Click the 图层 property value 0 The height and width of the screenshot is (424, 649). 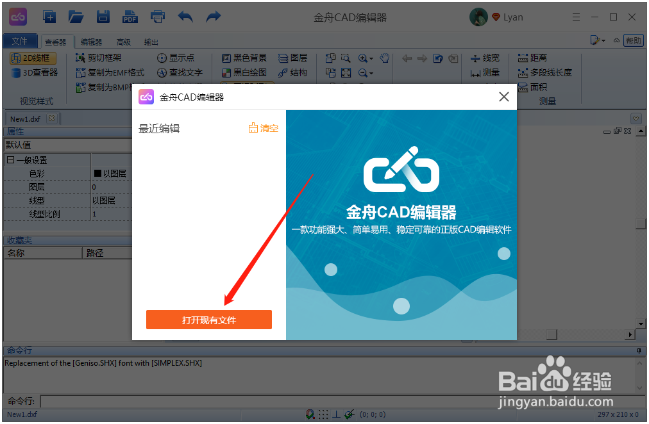coord(111,187)
